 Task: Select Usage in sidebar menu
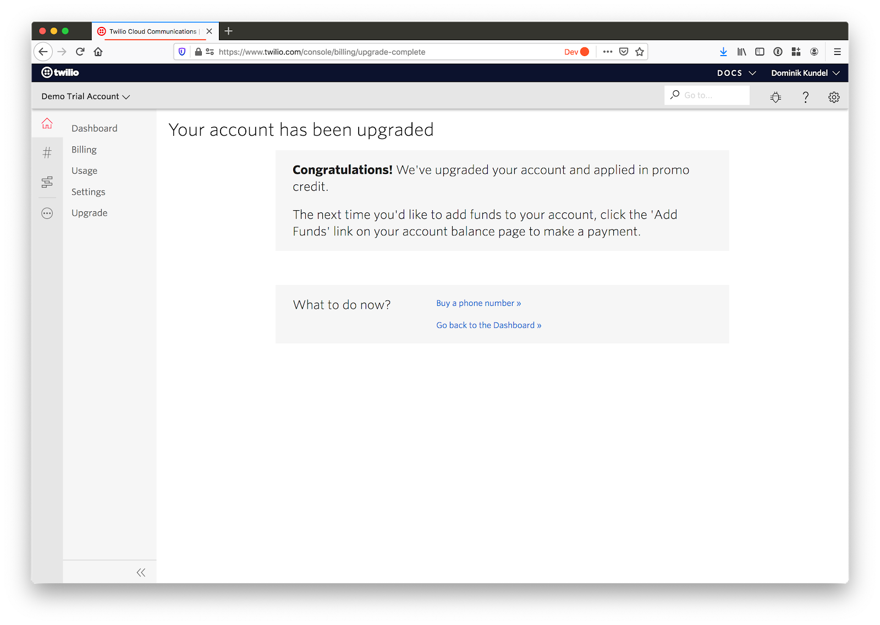(x=84, y=171)
